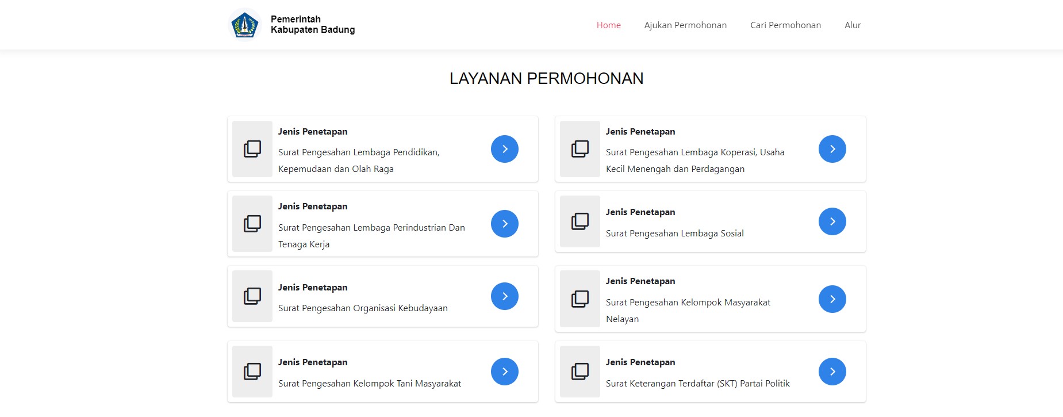
Task: Open Lembaga Sosial service via blue arrow
Action: coord(832,221)
